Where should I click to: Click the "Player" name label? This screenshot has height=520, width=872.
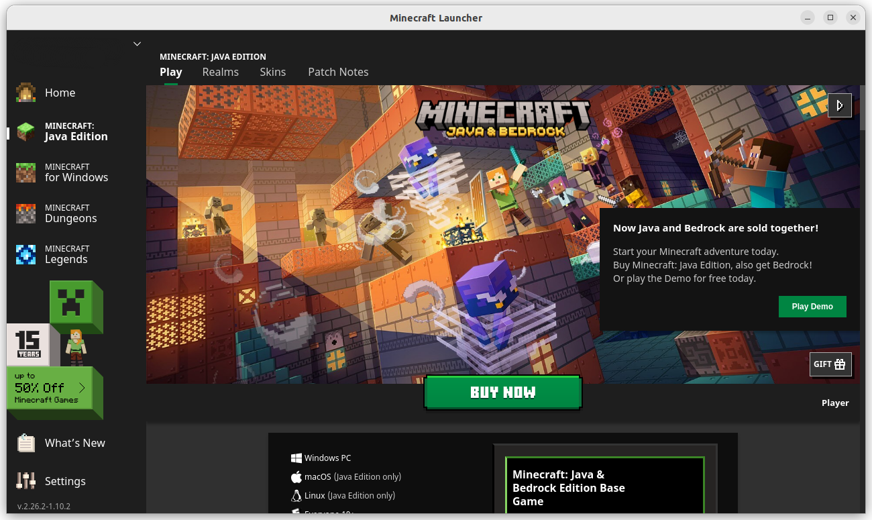click(x=835, y=403)
